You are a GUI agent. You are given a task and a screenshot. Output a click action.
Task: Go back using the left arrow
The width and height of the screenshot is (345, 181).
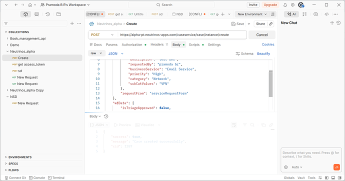(x=16, y=5)
